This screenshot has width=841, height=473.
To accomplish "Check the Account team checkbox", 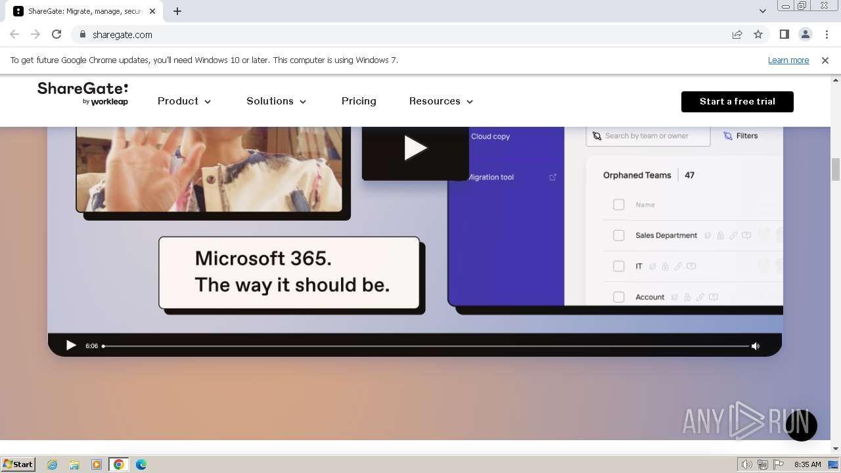I will (x=619, y=297).
